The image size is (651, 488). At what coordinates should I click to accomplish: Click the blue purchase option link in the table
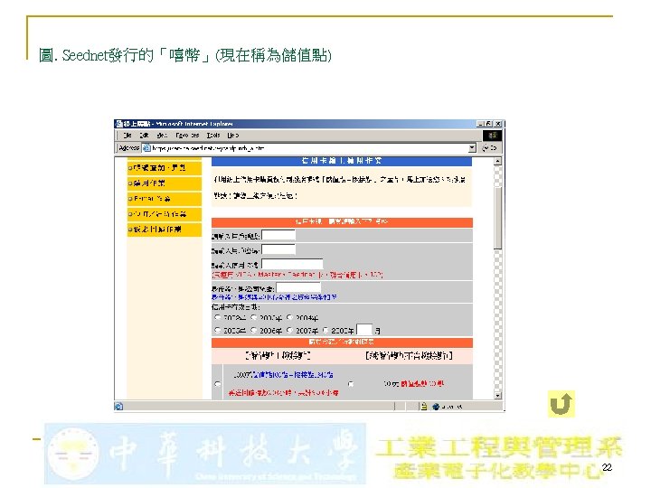[292, 375]
